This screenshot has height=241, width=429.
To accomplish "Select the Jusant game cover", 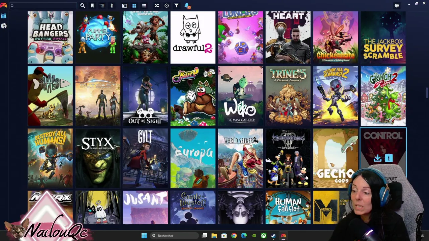I will 145,208.
